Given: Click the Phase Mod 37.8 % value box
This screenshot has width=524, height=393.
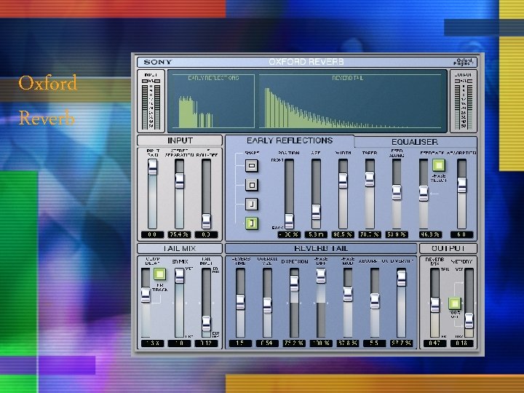Looking at the screenshot, I should (x=348, y=344).
